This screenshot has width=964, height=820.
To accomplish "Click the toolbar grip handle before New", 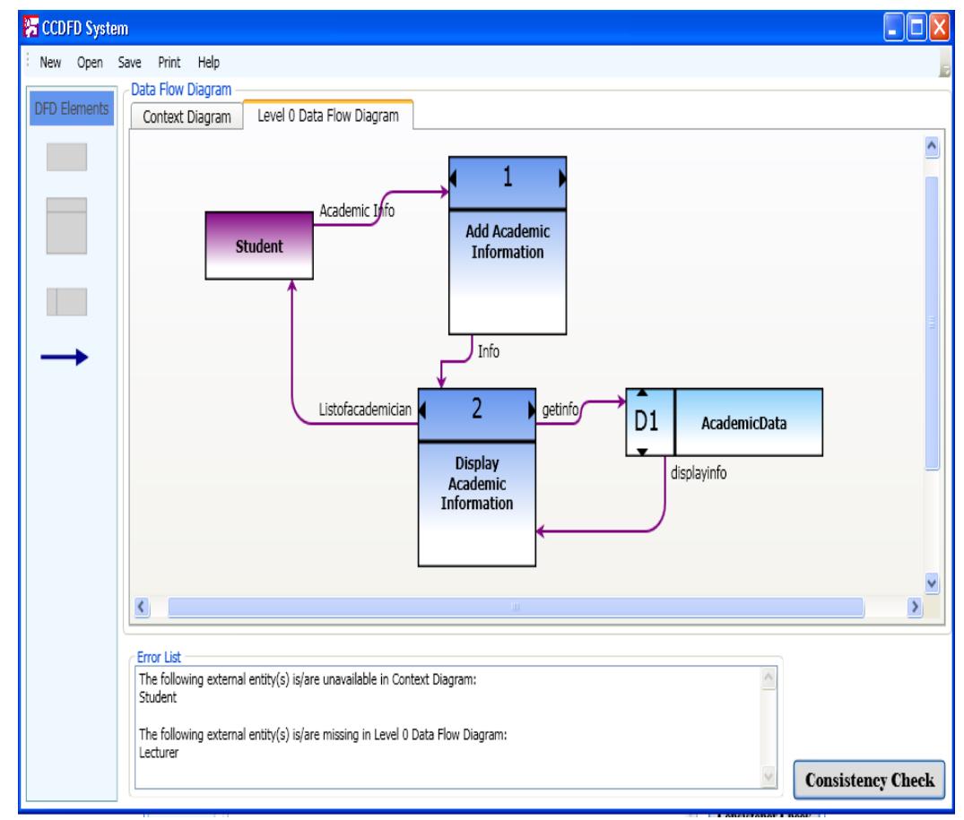I will [x=28, y=62].
